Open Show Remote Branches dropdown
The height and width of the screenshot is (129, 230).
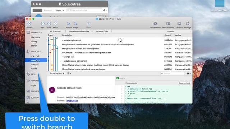81,31
